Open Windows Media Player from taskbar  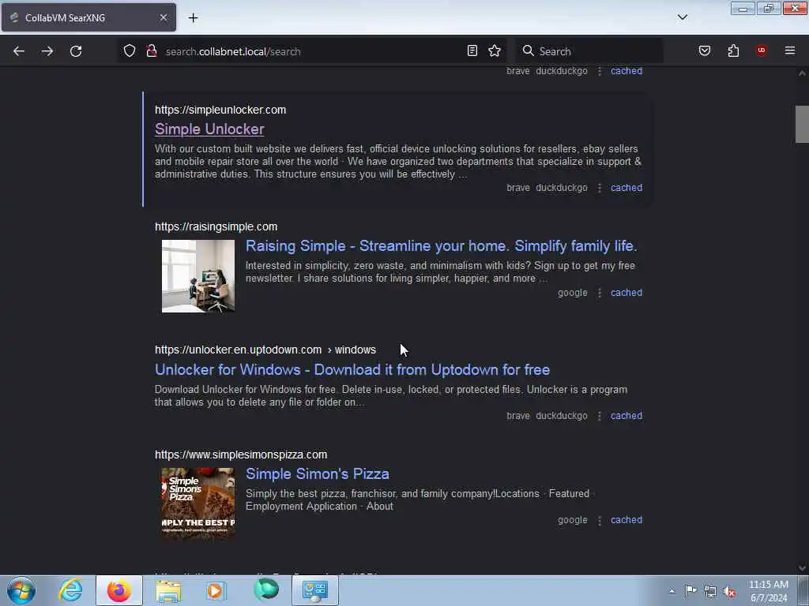[215, 590]
